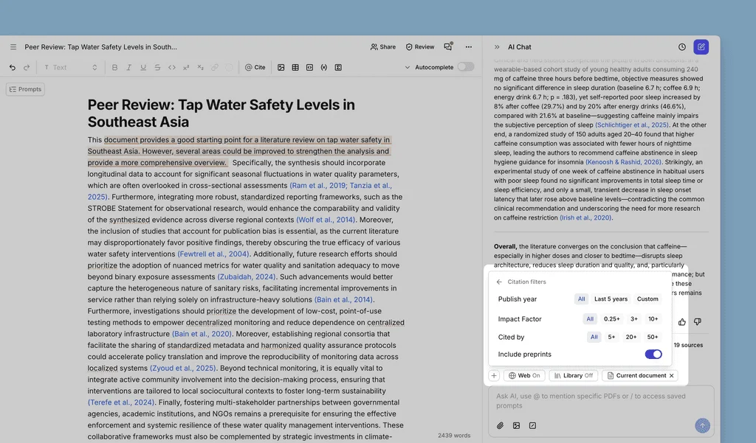Toggle Library source Off
The height and width of the screenshot is (443, 756).
coord(573,376)
